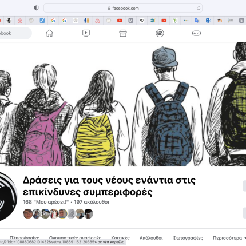Open the Facebook Watch video icon
246x246 pixels.
pyautogui.click(x=86, y=33)
